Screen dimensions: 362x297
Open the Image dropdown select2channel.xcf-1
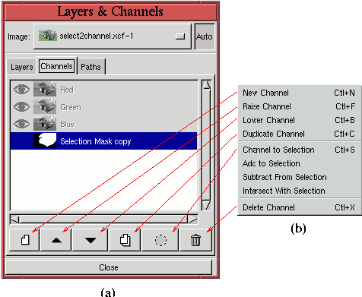tap(113, 36)
